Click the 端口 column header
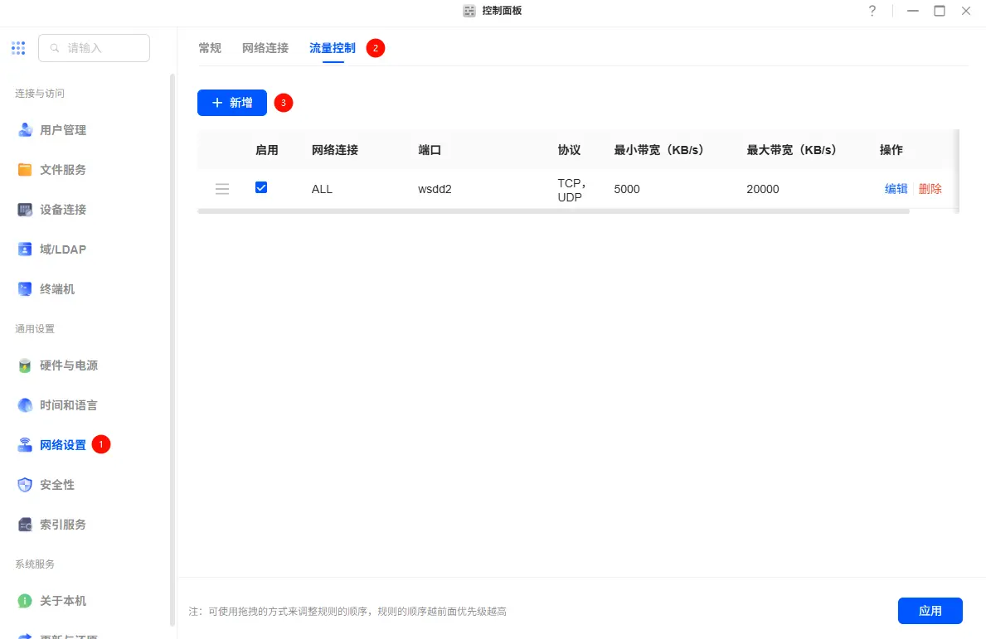Viewport: 986px width, 639px height. 430,149
